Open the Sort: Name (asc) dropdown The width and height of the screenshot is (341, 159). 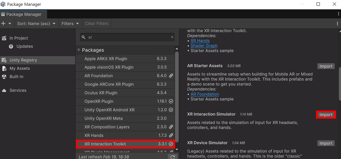36,24
